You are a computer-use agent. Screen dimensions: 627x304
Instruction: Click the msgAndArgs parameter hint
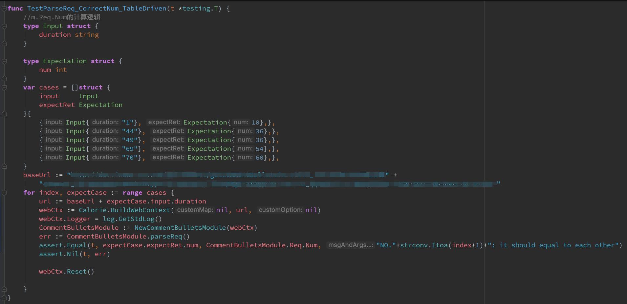351,245
